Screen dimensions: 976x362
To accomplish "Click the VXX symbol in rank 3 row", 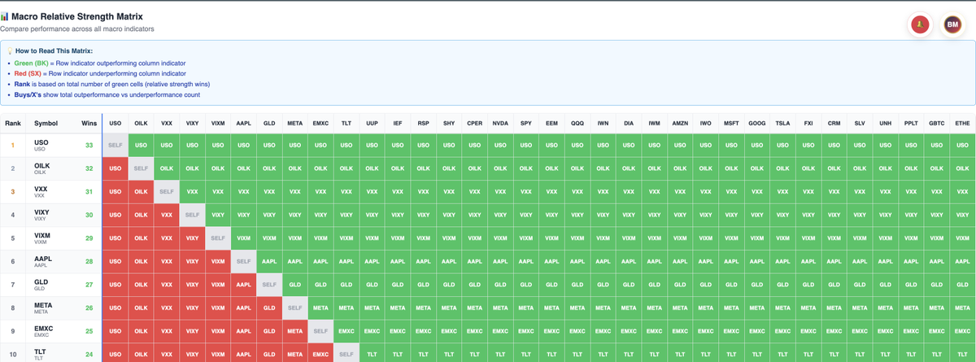I will [41, 190].
